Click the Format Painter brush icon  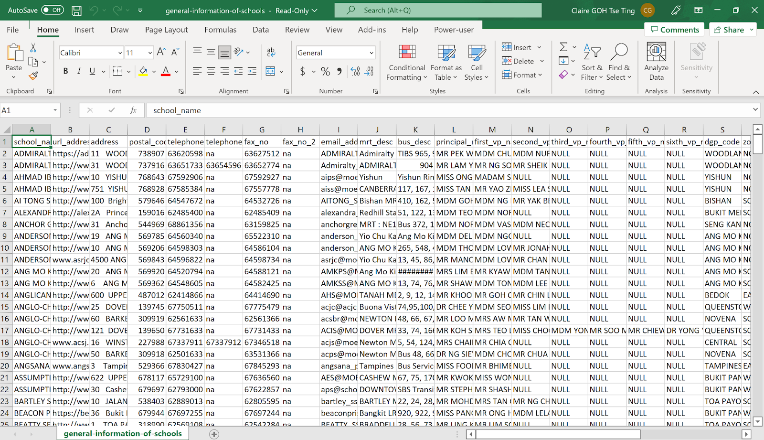point(33,75)
